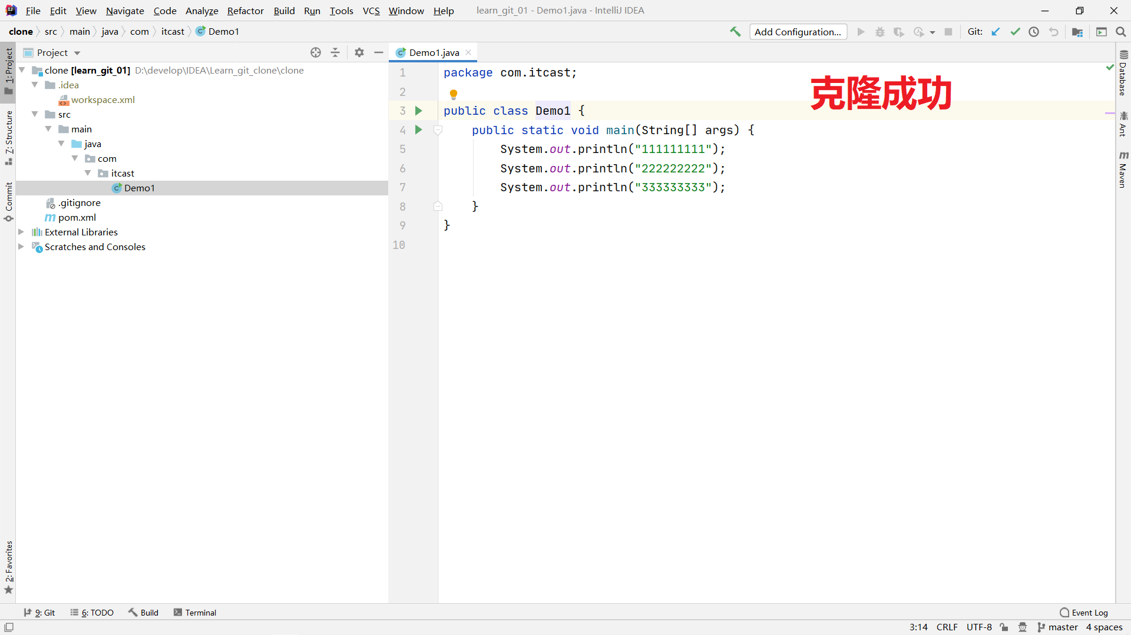Select pom.xml in project tree
The width and height of the screenshot is (1131, 635).
pyautogui.click(x=77, y=217)
